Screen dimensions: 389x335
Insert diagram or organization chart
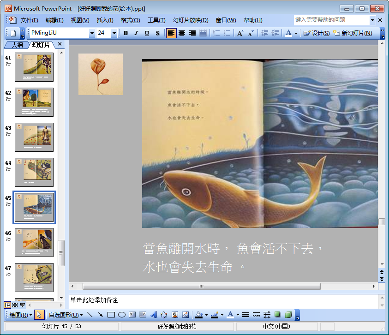coord(164,315)
